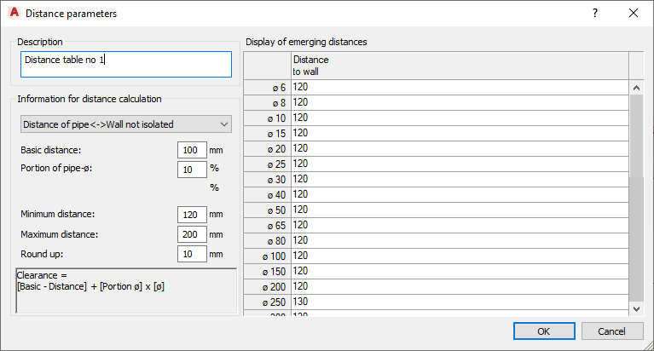Click the ø 100 row header
This screenshot has height=351, width=654.
(x=268, y=256)
